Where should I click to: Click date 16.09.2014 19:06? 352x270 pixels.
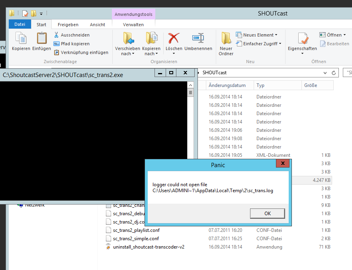point(225,130)
